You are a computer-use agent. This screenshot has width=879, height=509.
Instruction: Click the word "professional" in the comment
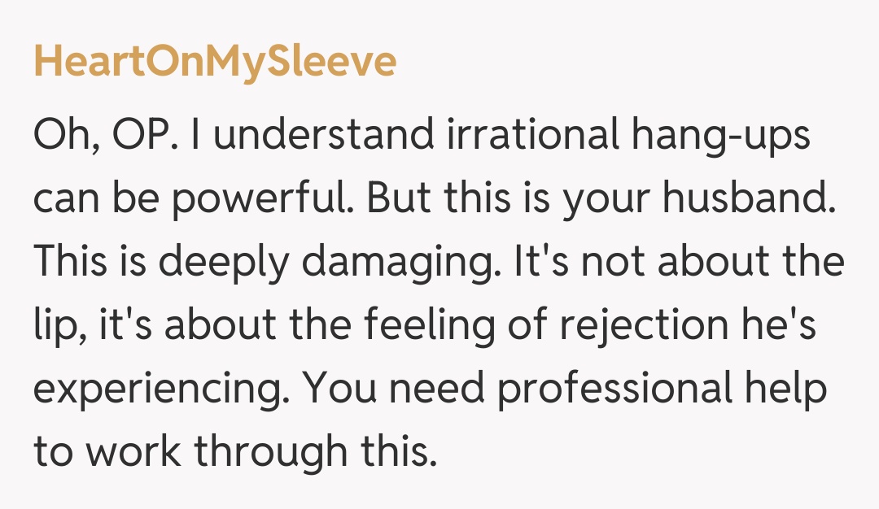pos(614,390)
